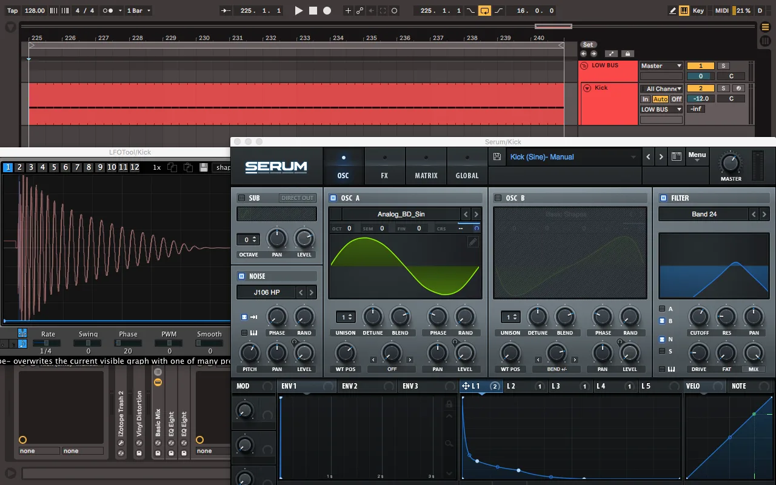
Task: Switch to the Serum MATRIX tab
Action: (x=426, y=166)
